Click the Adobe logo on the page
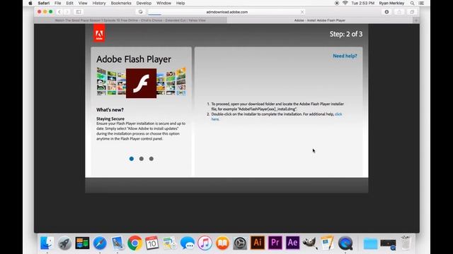The width and height of the screenshot is (453, 254). coord(99,33)
